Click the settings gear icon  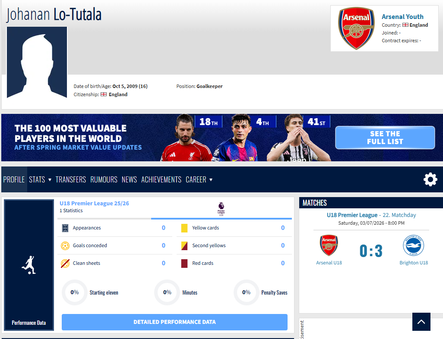(x=430, y=179)
